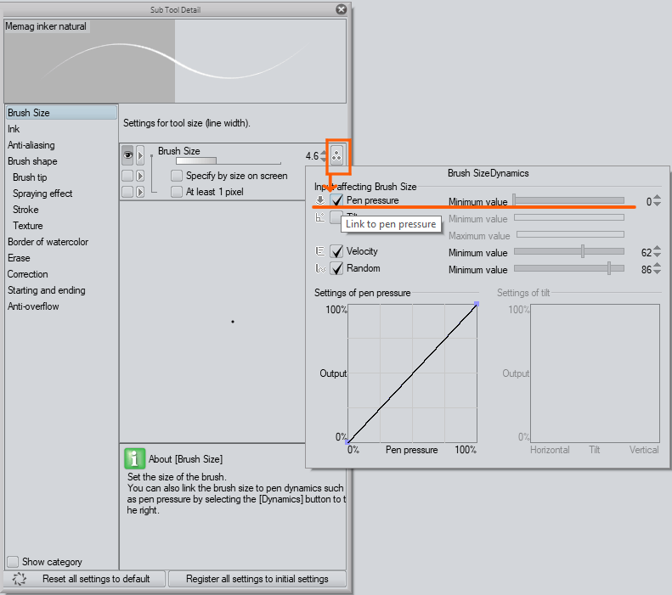672x595 pixels.
Task: Click the Velocity minimum value slider
Action: pos(568,252)
